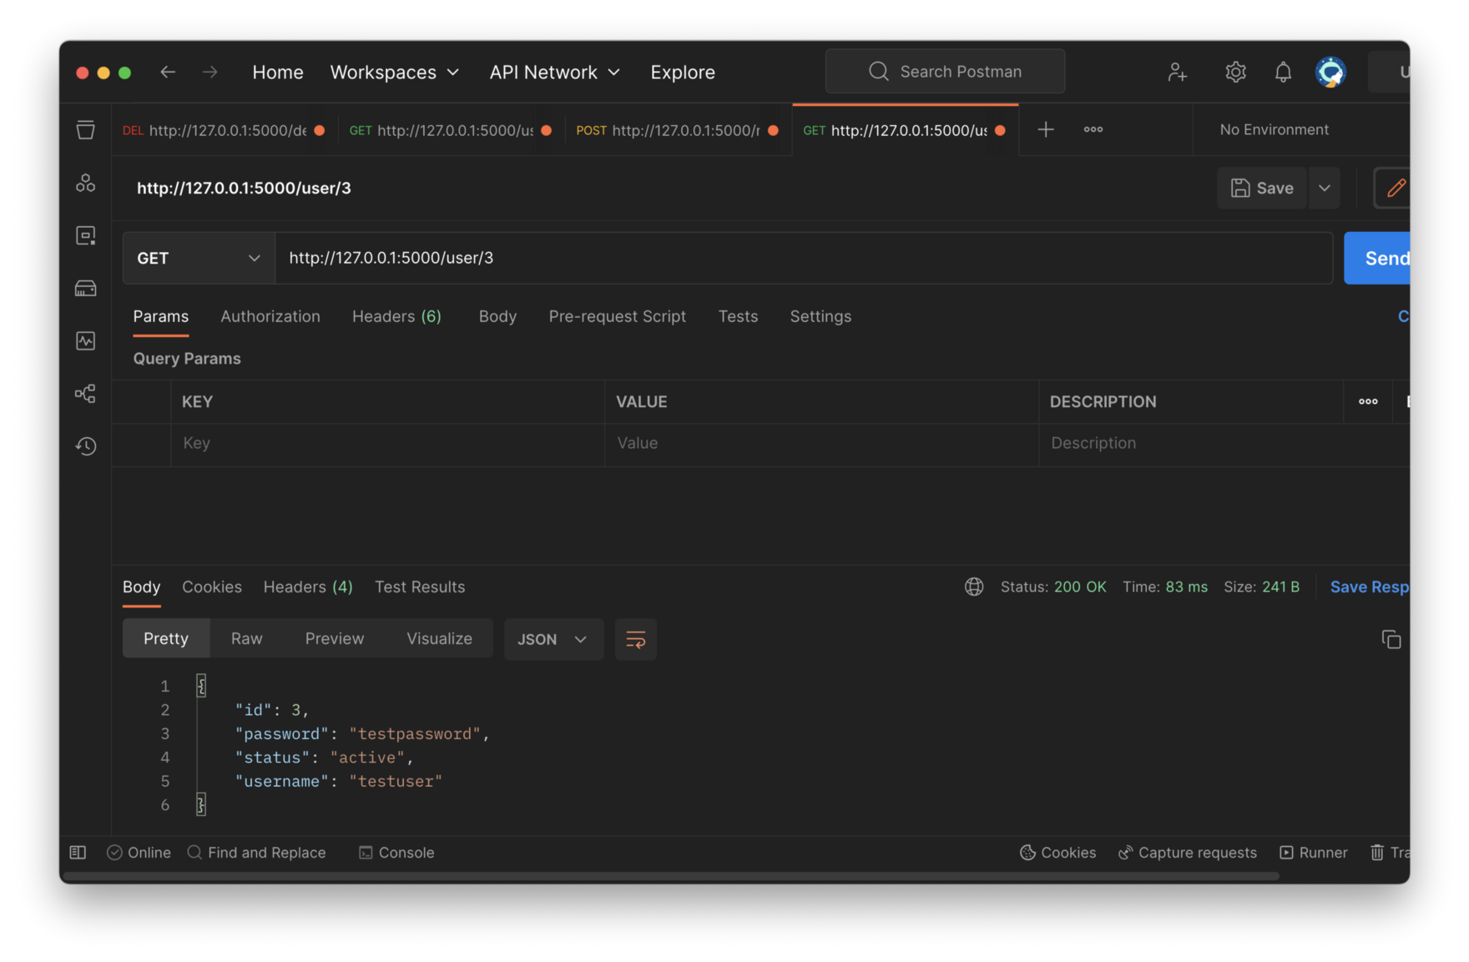Open the Collections sidebar icon

(85, 130)
